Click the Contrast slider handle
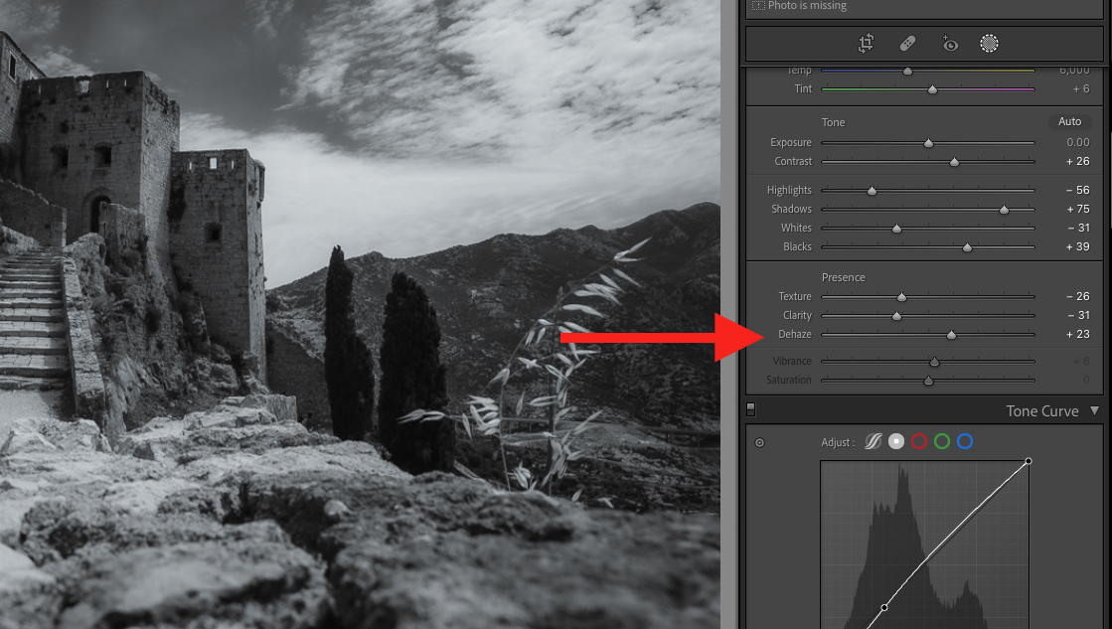 (x=955, y=162)
